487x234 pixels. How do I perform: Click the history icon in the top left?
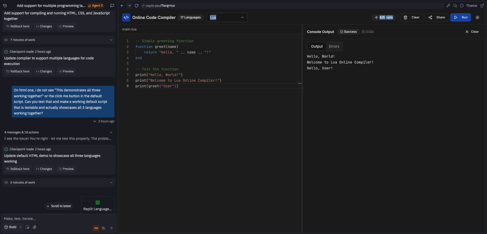pos(5,5)
